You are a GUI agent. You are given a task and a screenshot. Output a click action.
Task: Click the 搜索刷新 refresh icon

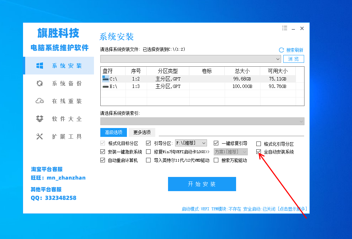point(281,50)
